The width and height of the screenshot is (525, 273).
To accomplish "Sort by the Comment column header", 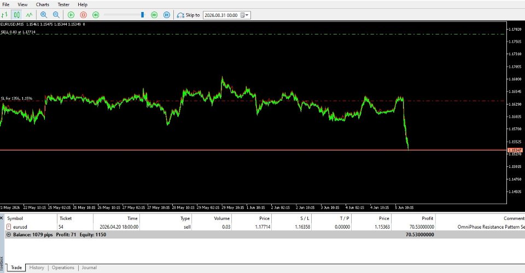I will coord(480,218).
